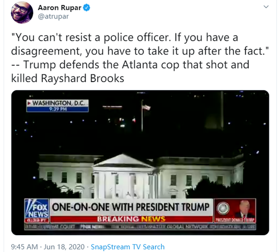The width and height of the screenshot is (280, 252).
Task: Open the Aaron Rupar display name
Action: click(60, 8)
